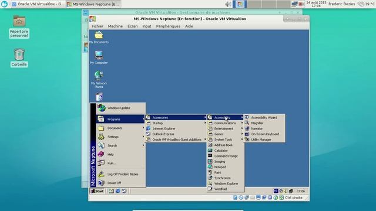The width and height of the screenshot is (376, 211).
Task: Open On-Screen Keyboard from Accessibility menu
Action: [x=264, y=134]
